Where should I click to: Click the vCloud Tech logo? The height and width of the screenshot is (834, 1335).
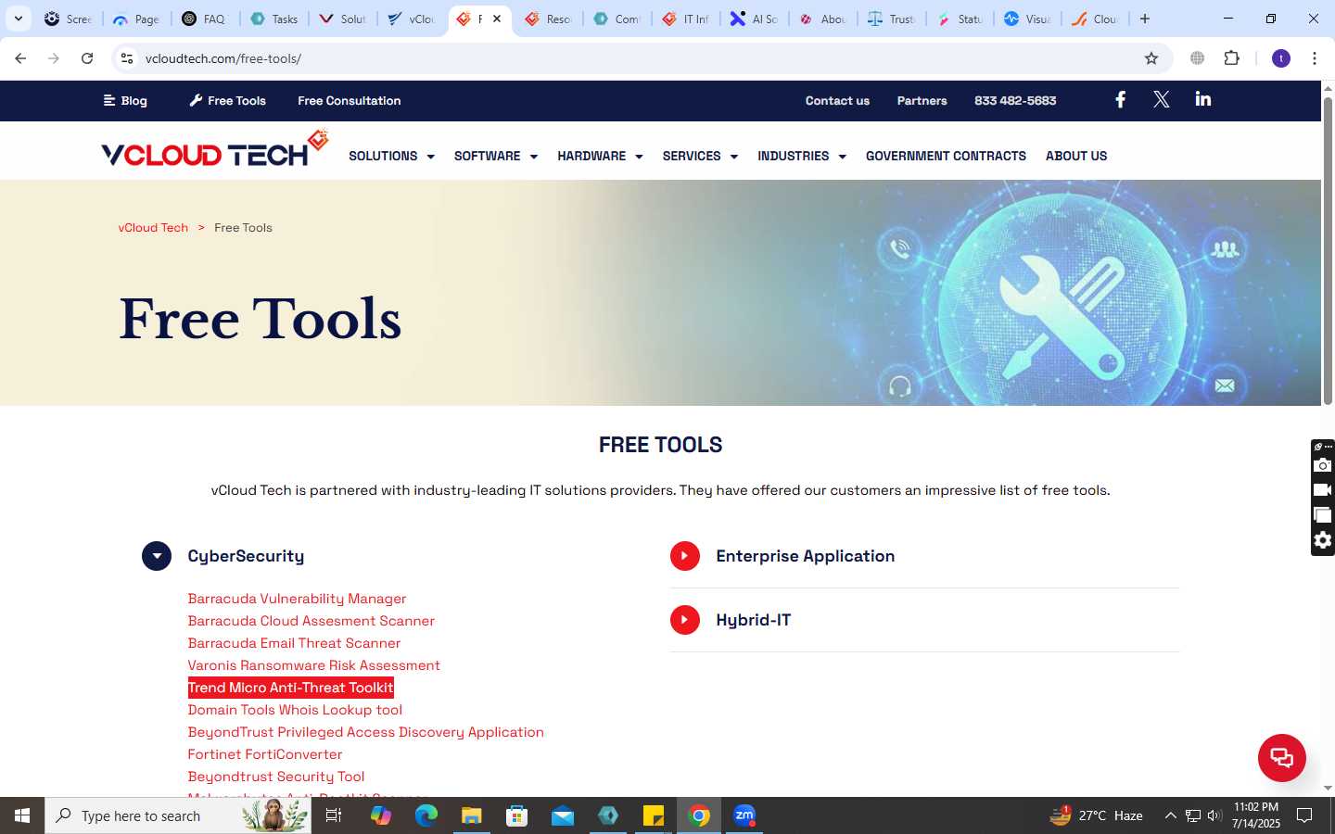click(x=215, y=149)
